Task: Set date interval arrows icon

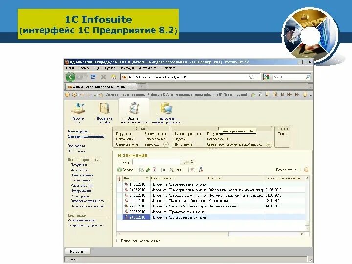Action: [x=163, y=170]
